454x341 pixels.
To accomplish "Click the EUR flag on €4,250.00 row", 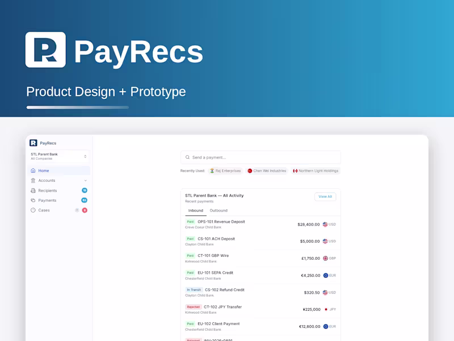I will (326, 276).
